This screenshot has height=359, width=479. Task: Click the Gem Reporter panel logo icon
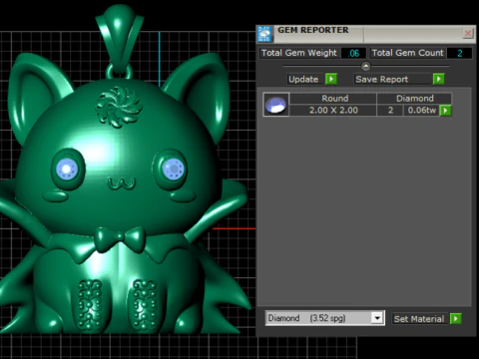[264, 34]
